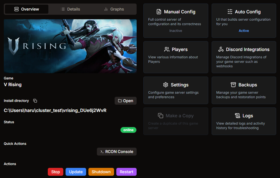Click the V Rising banner image
The width and height of the screenshot is (280, 178).
coord(70,46)
